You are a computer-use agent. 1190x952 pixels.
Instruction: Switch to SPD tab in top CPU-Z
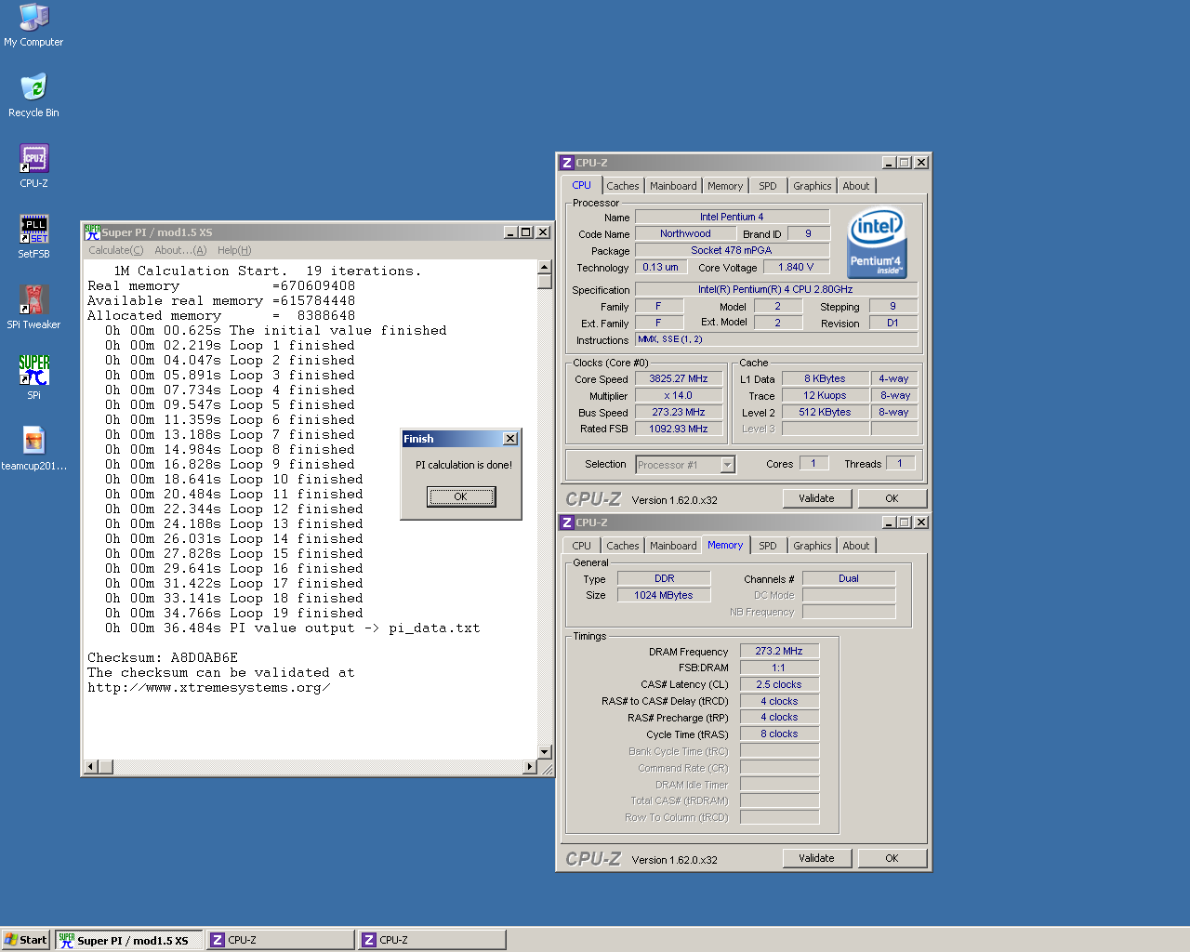pos(768,186)
